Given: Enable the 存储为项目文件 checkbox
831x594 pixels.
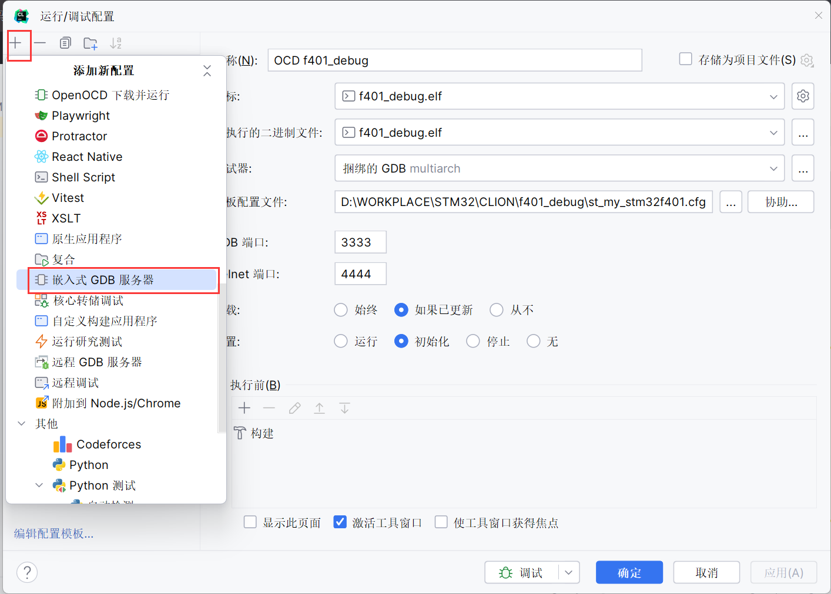Looking at the screenshot, I should coord(685,59).
